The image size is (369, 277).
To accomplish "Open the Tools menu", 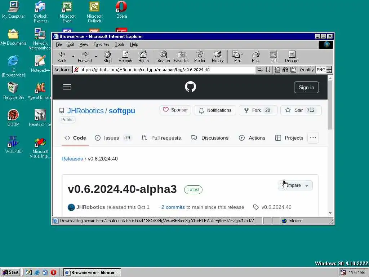I will [120, 44].
